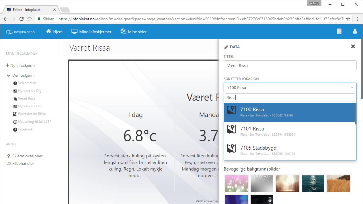The image size is (363, 204).
Task: Open the company building icon in header
Action: [339, 31]
